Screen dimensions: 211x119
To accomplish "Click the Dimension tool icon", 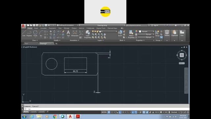I will 75,33.
